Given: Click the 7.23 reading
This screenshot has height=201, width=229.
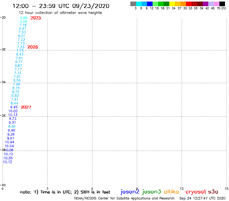Looking at the screenshot, I should pyautogui.click(x=21, y=40).
